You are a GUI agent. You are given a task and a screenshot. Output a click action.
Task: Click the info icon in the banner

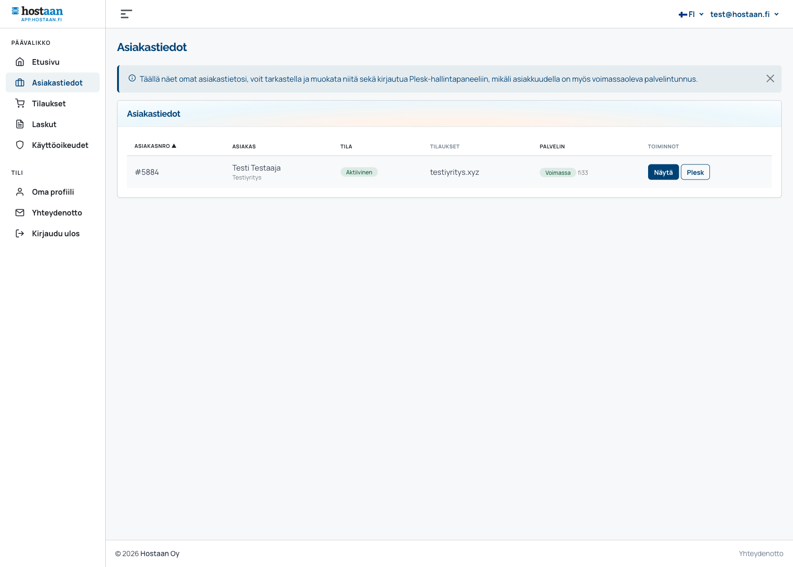point(132,78)
